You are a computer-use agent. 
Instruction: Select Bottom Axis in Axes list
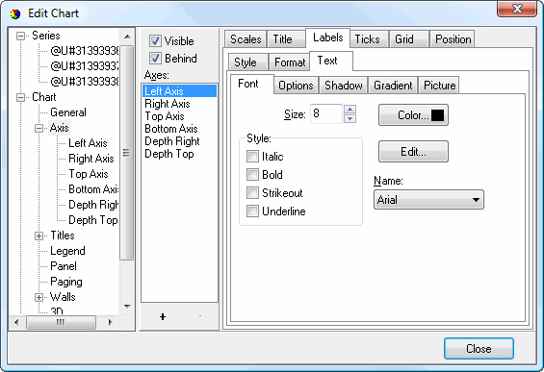[x=171, y=129]
